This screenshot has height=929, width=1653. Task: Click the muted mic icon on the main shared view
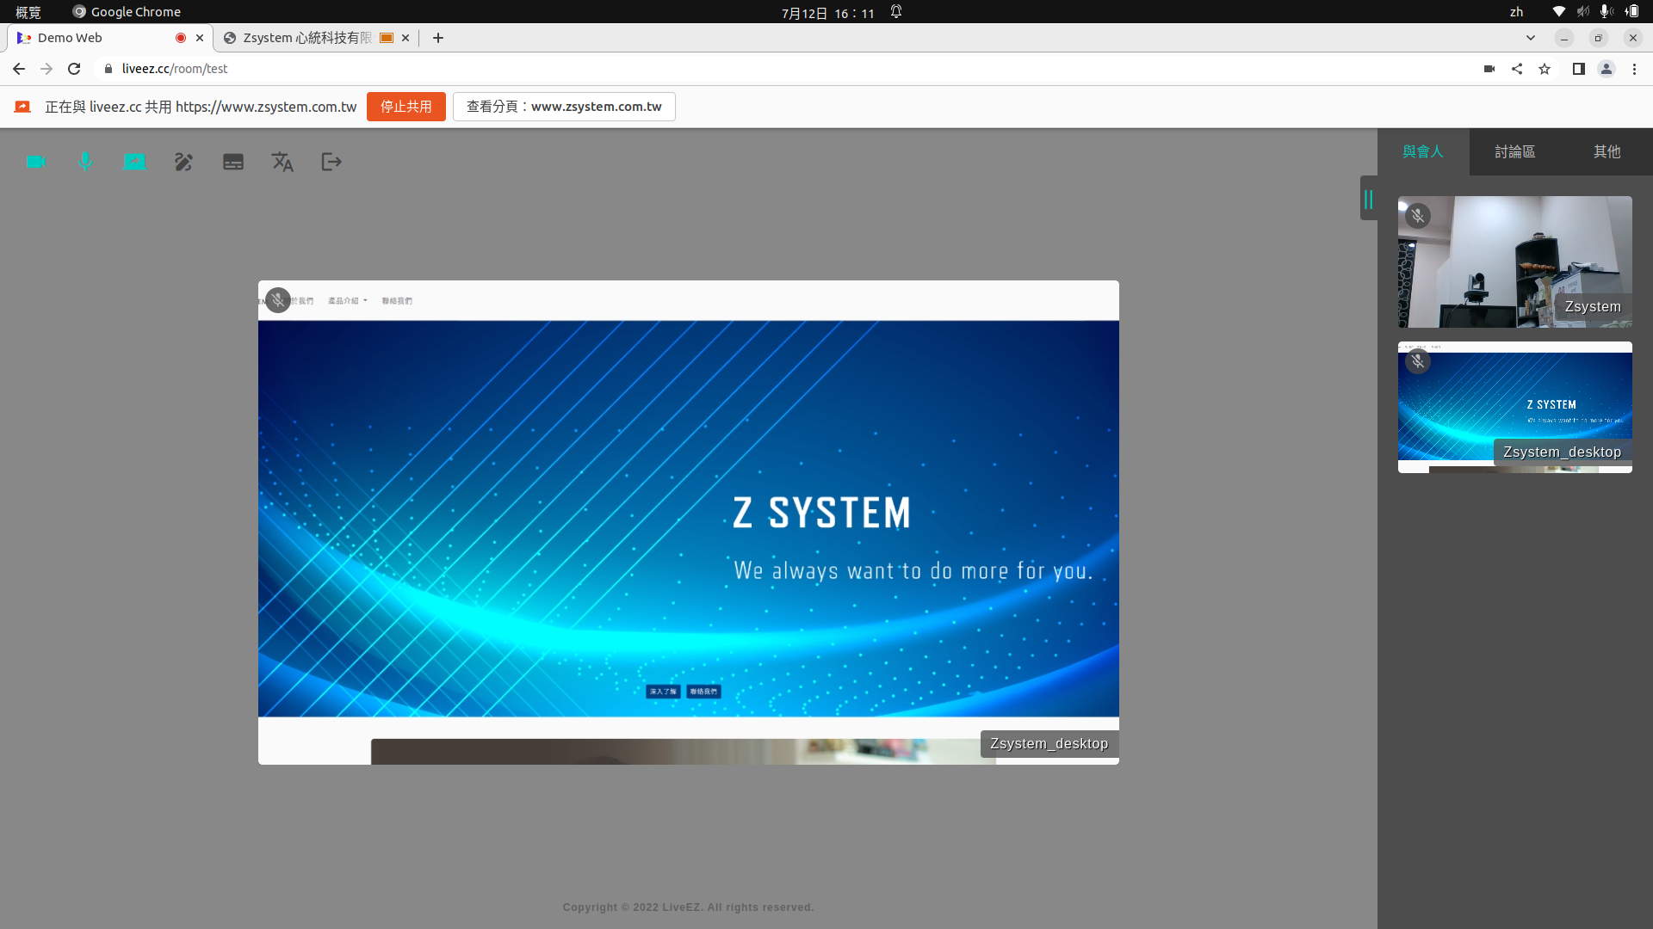[x=278, y=300]
